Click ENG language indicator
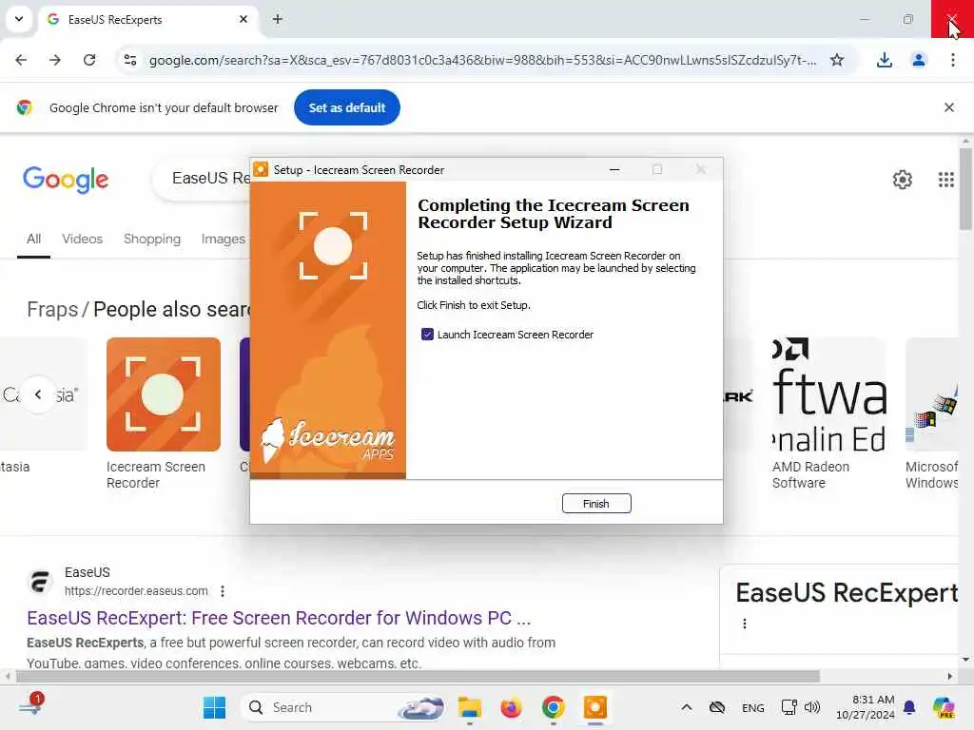The height and width of the screenshot is (730, 974). coord(753,707)
